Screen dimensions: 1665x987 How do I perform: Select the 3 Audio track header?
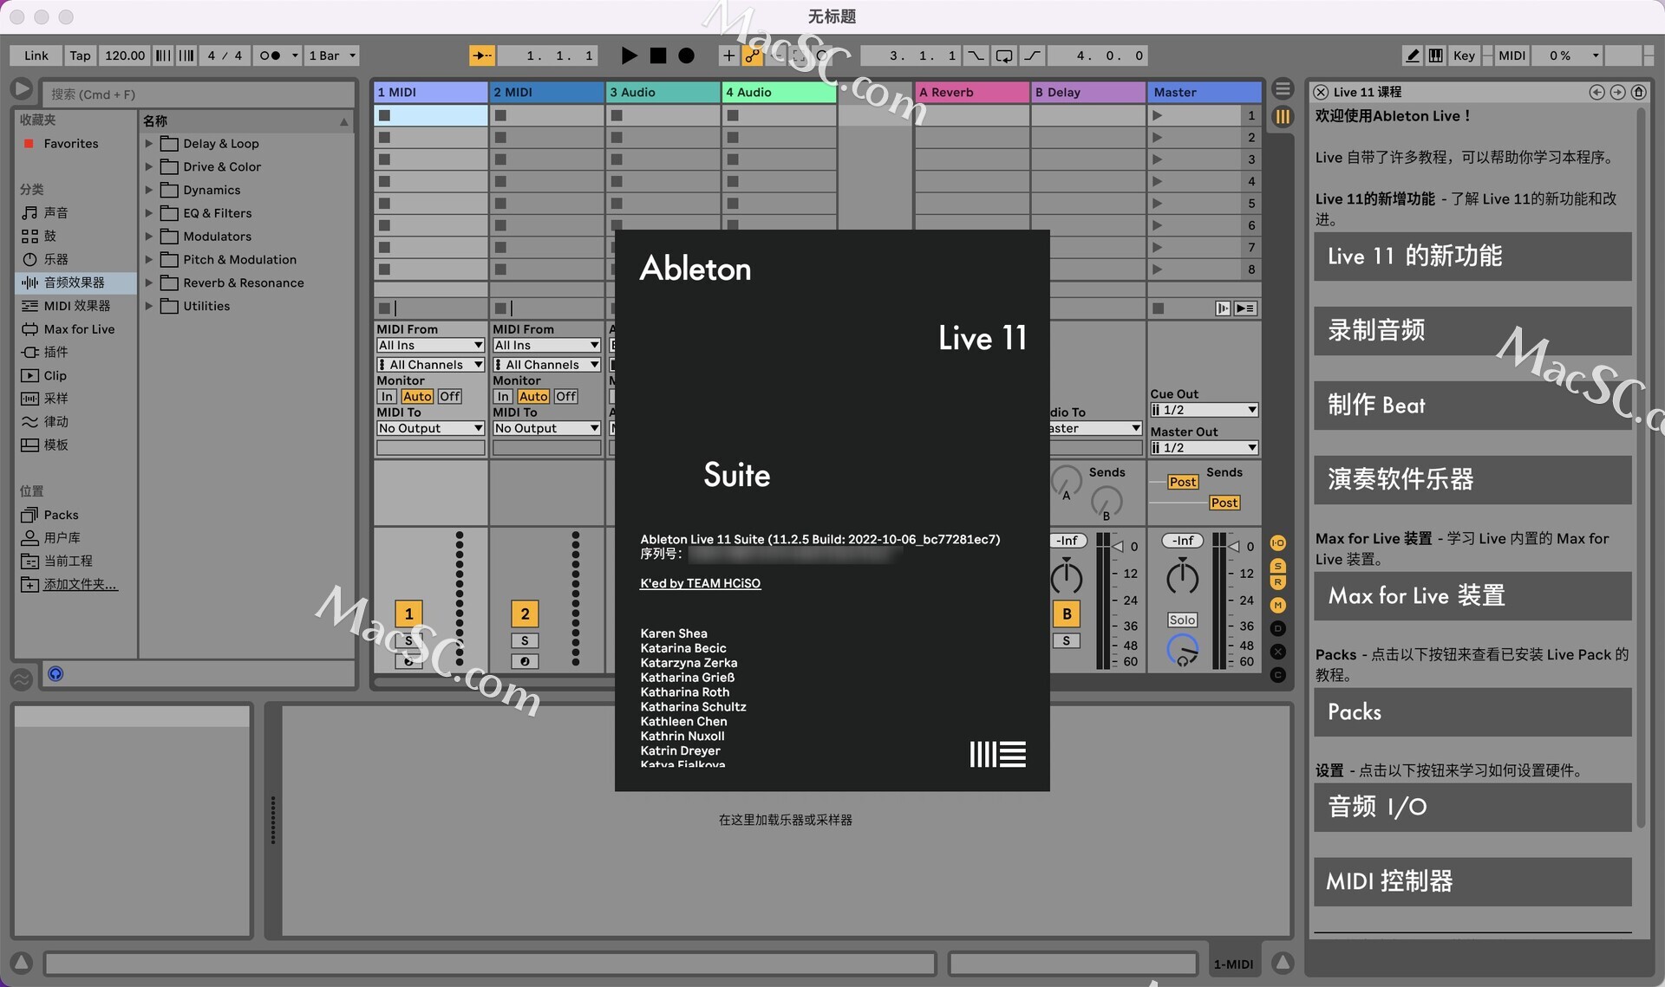point(663,92)
